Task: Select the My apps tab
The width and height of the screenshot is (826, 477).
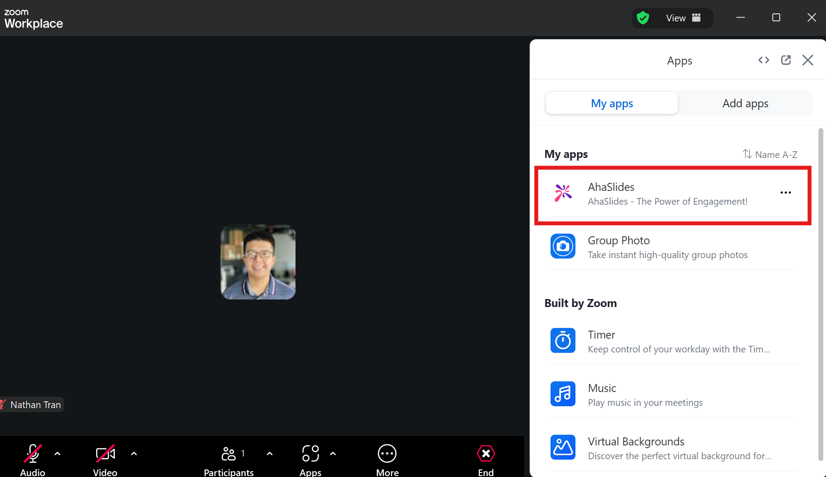Action: [x=612, y=103]
